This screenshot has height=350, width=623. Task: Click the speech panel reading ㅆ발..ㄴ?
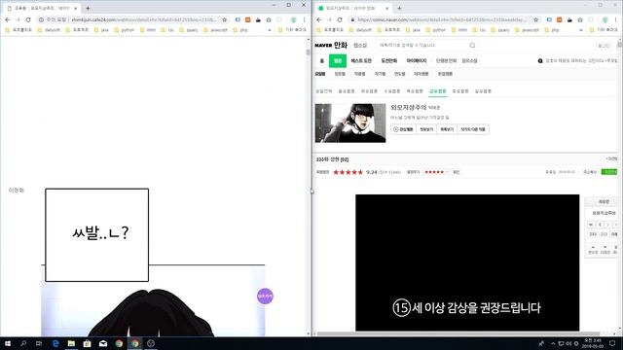(97, 235)
